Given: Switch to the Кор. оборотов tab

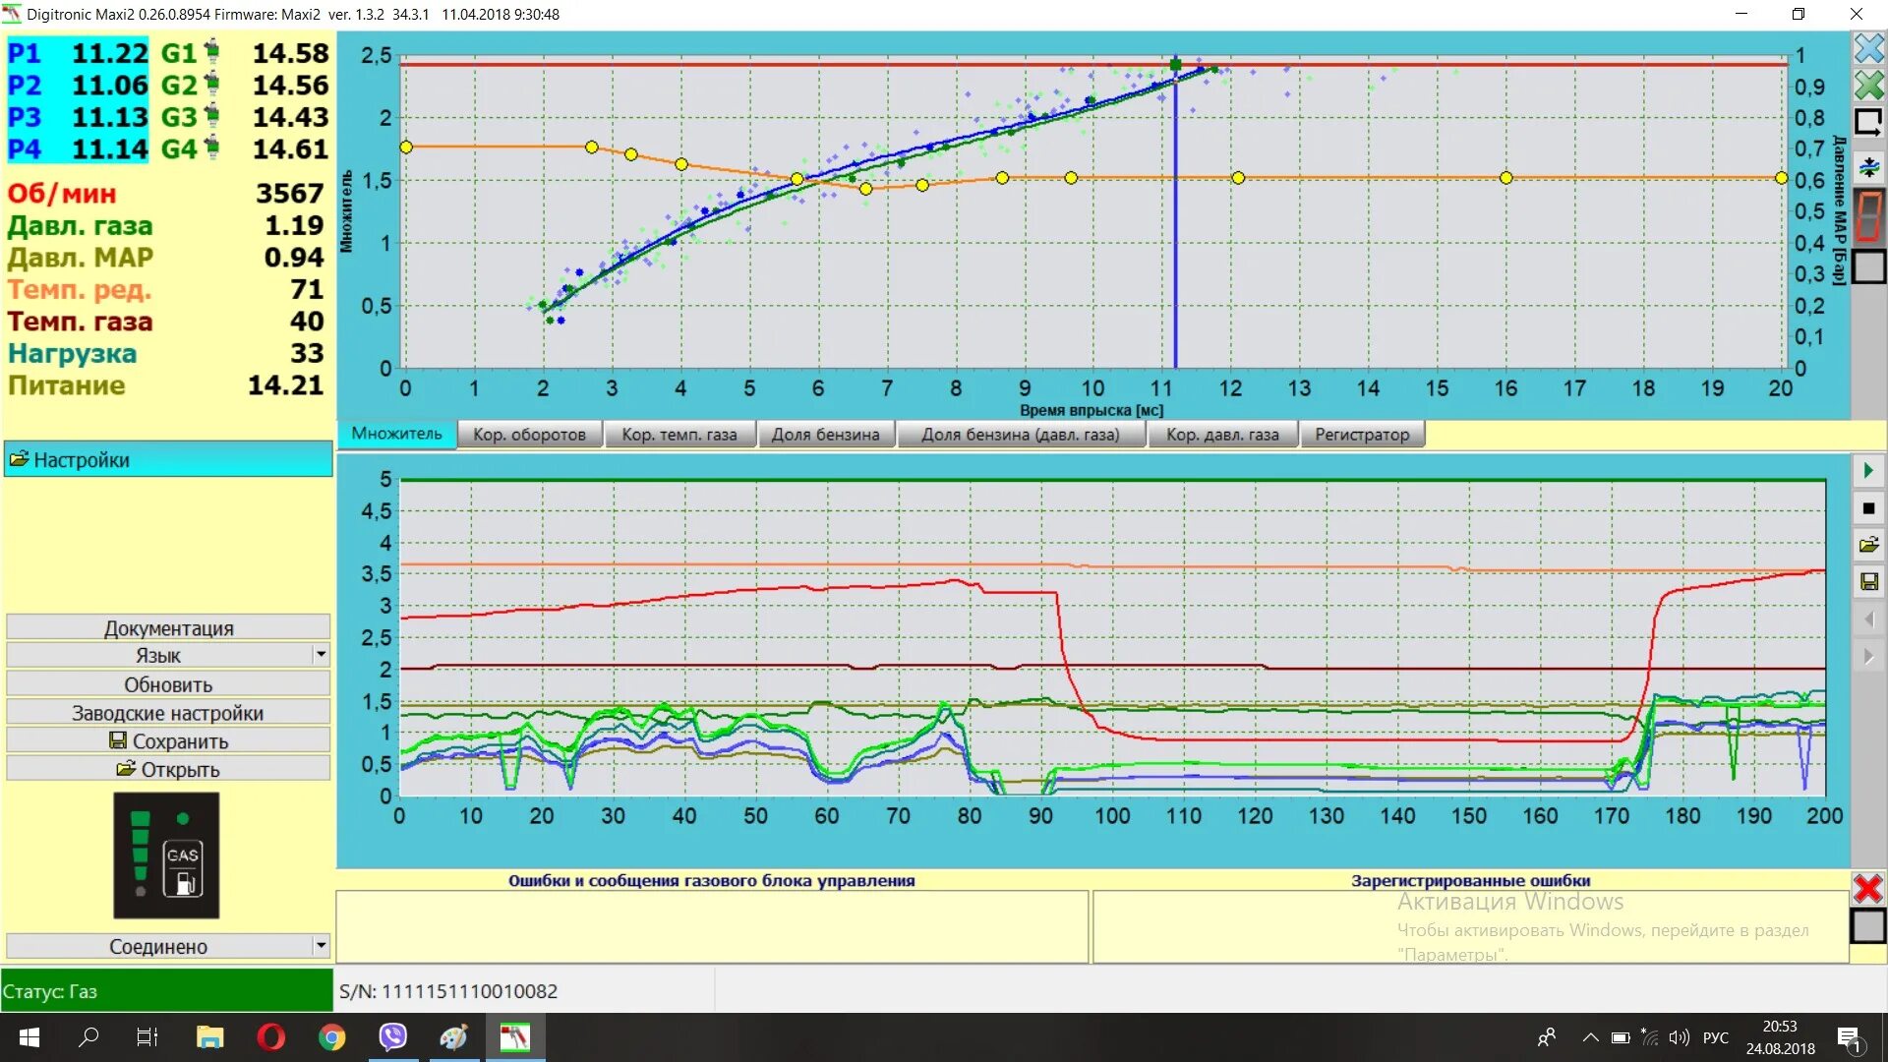Looking at the screenshot, I should point(529,435).
